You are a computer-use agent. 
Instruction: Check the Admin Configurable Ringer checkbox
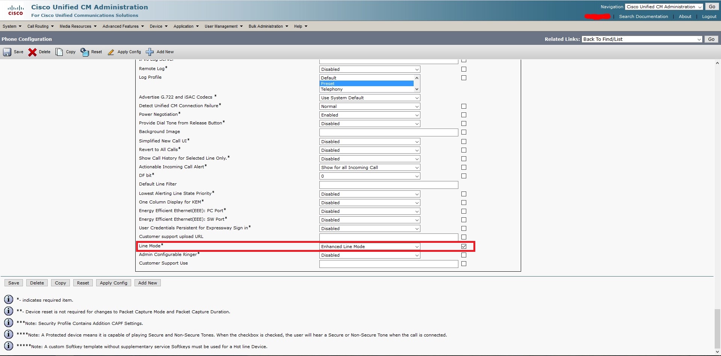[x=464, y=254]
